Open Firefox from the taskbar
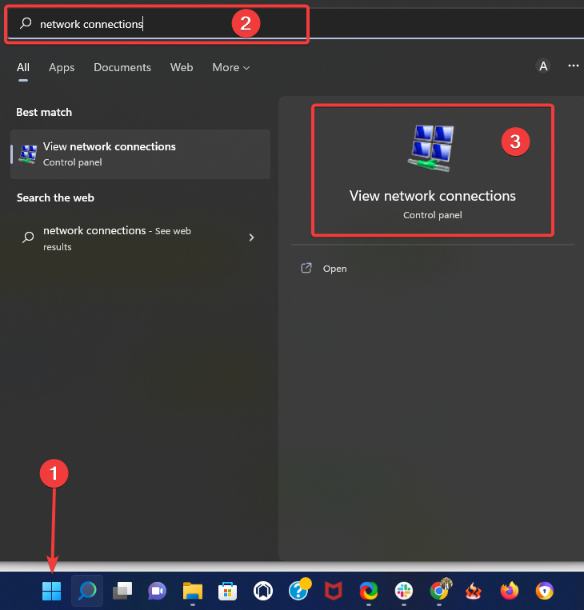This screenshot has height=610, width=584. click(510, 591)
